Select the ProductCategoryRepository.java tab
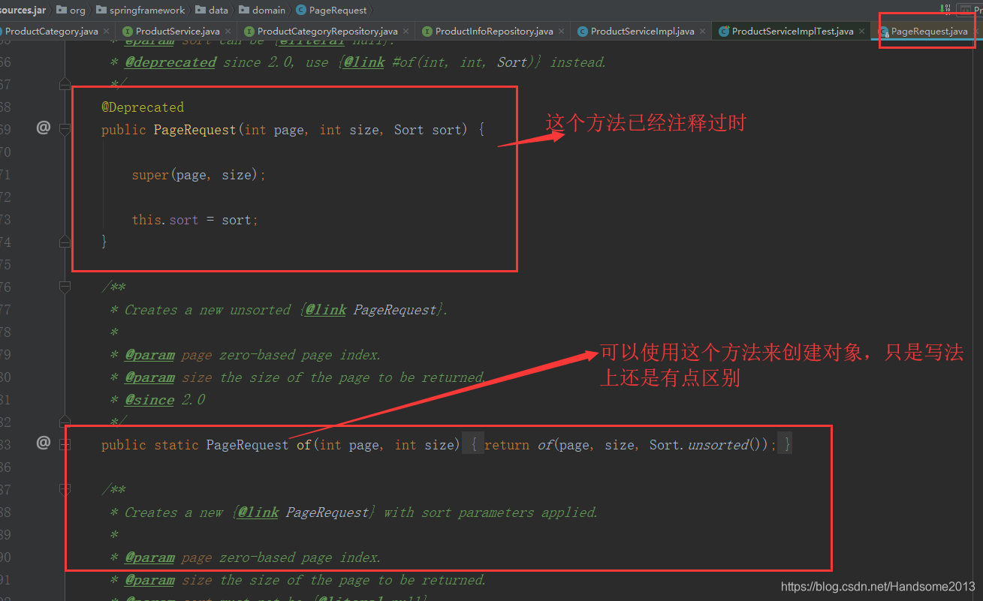The width and height of the screenshot is (983, 601). (x=327, y=32)
